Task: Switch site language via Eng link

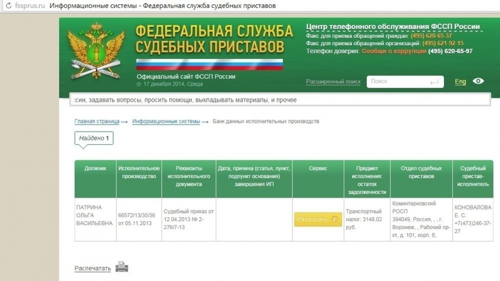Action: (x=460, y=82)
